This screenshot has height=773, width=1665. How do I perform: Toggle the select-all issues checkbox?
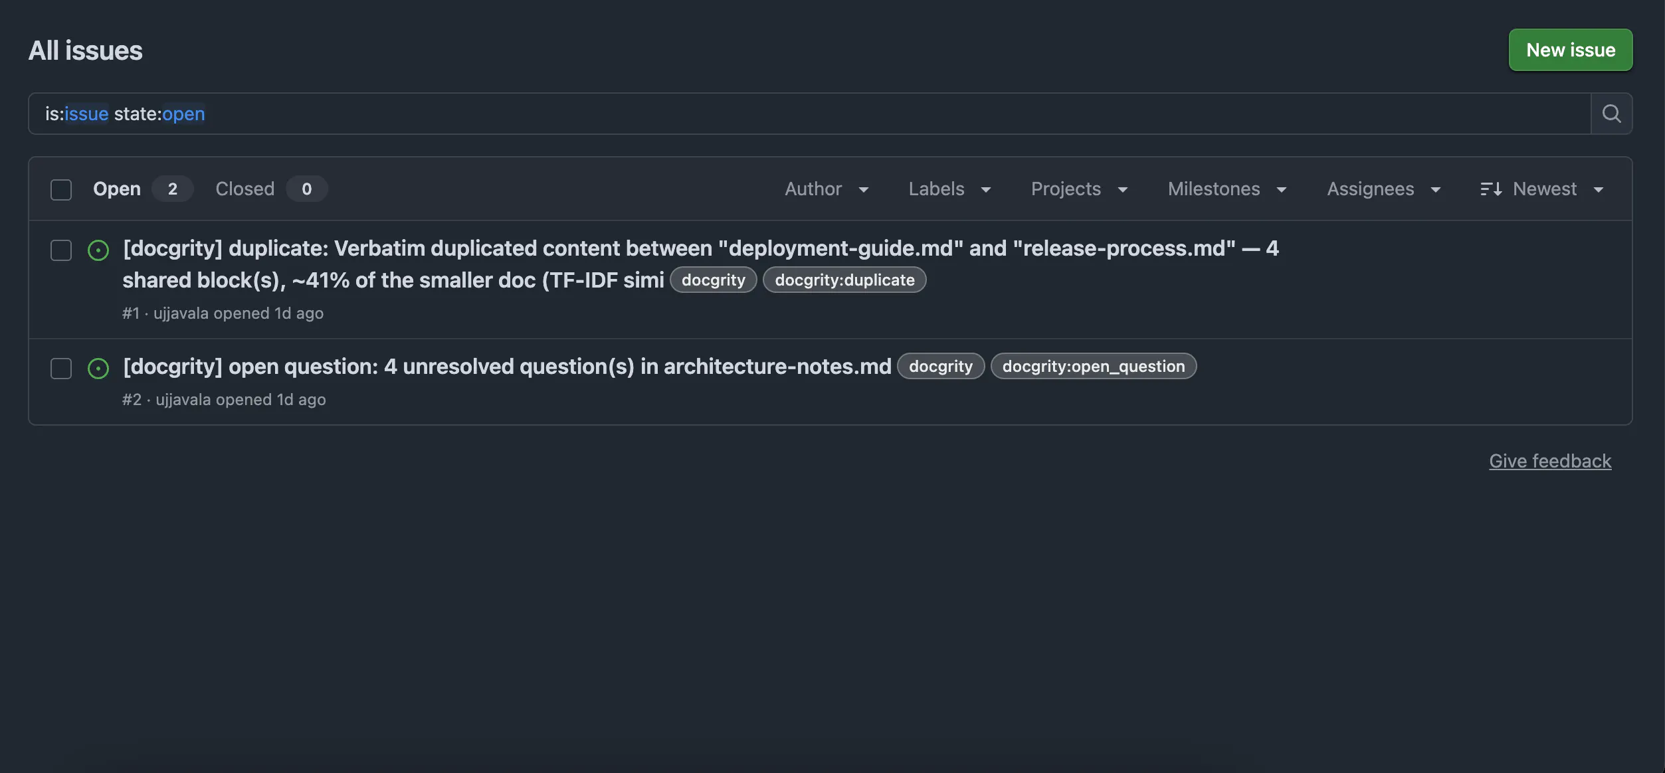pyautogui.click(x=61, y=189)
